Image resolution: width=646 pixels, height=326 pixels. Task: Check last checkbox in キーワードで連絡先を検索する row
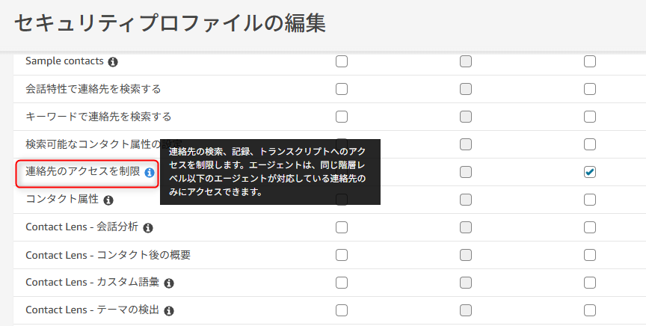tap(590, 117)
